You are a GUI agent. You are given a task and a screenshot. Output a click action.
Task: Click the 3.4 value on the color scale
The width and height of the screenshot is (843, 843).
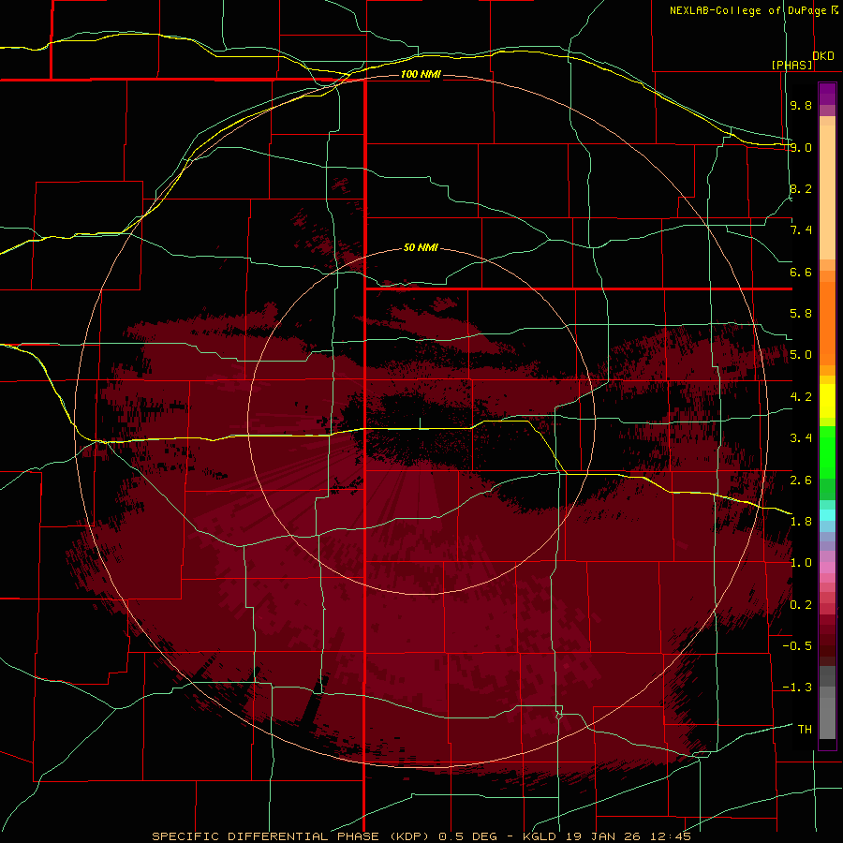(801, 438)
